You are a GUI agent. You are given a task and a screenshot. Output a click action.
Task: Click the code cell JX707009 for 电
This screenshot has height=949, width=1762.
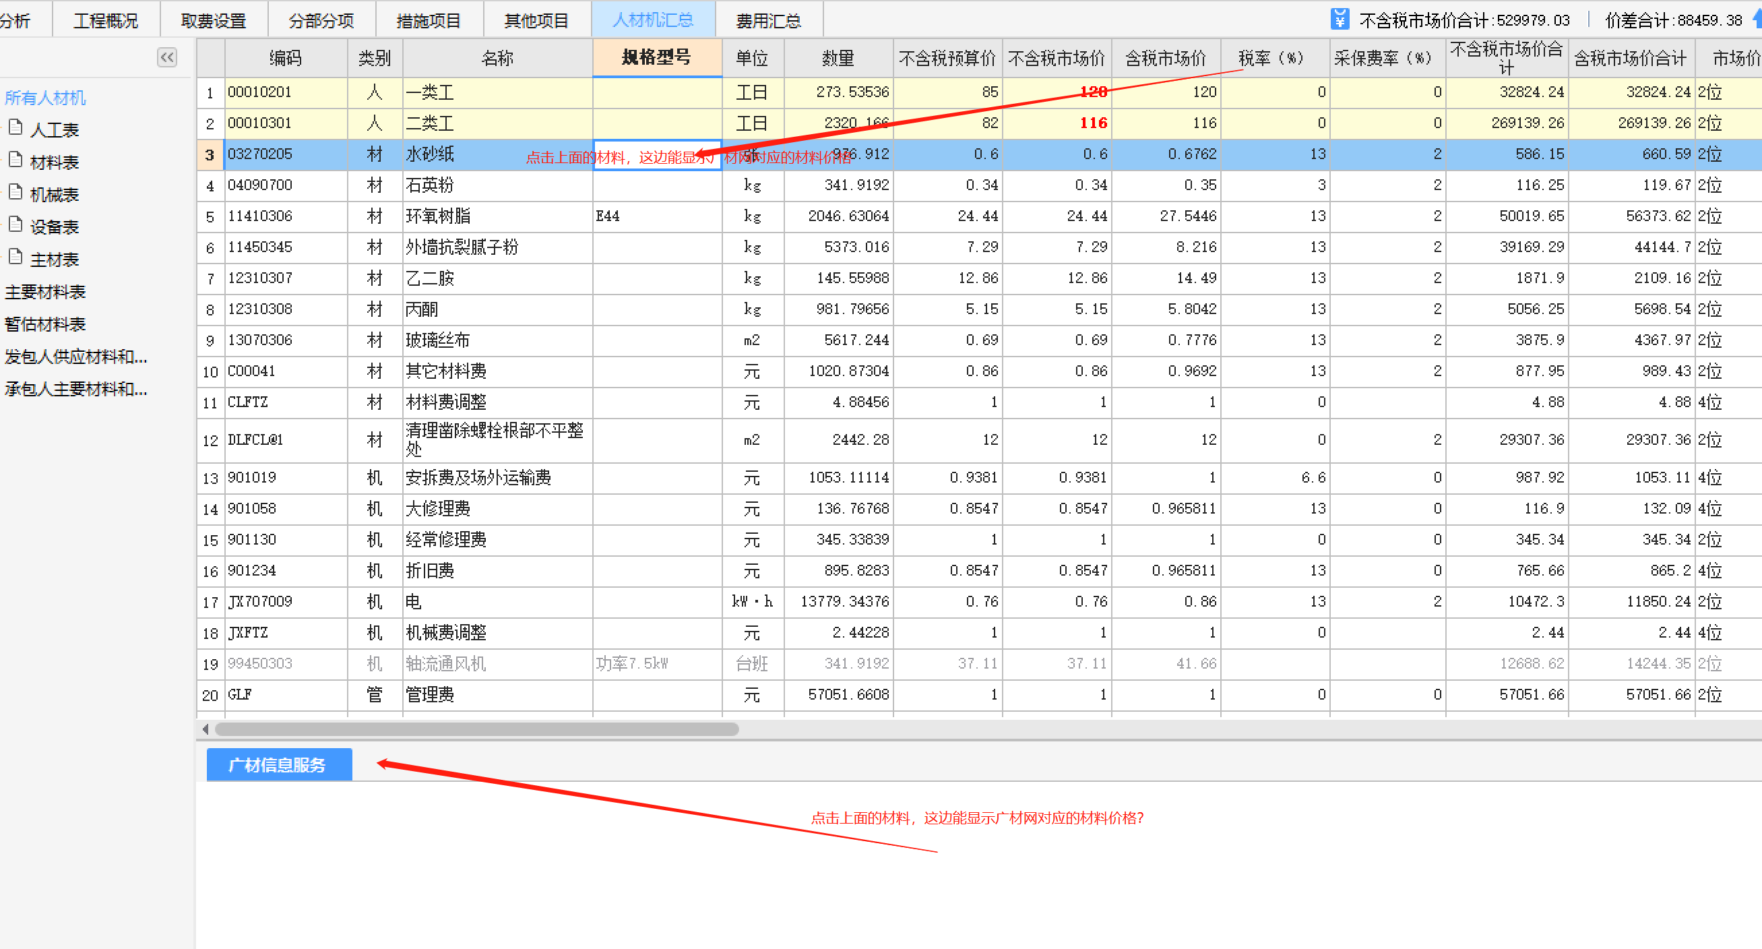point(286,602)
